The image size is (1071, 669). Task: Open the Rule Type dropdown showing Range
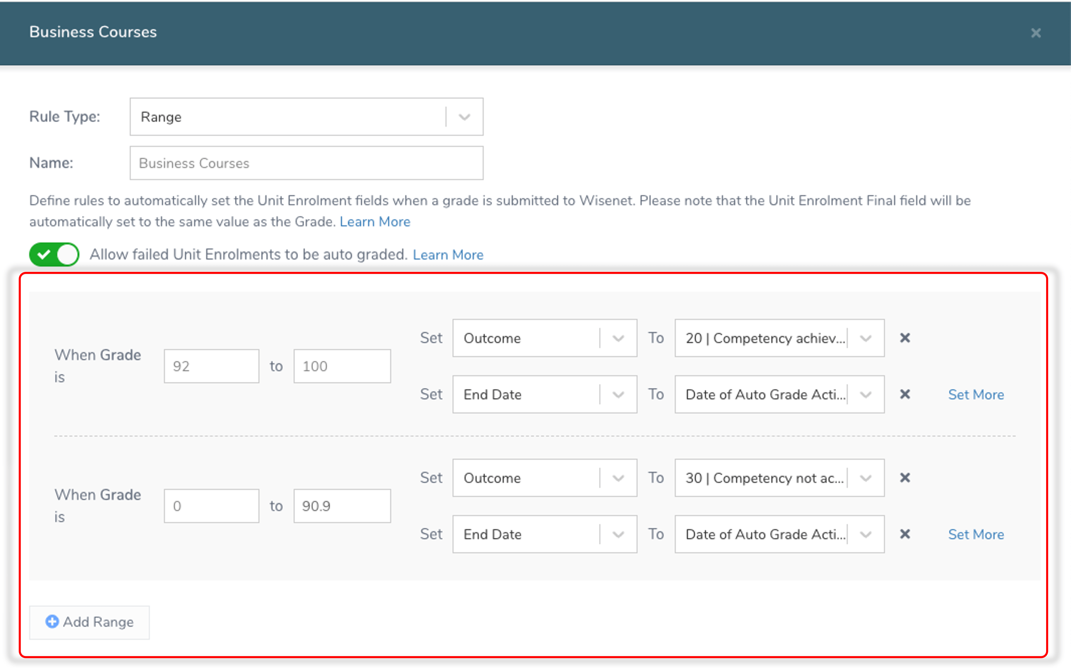pos(306,117)
